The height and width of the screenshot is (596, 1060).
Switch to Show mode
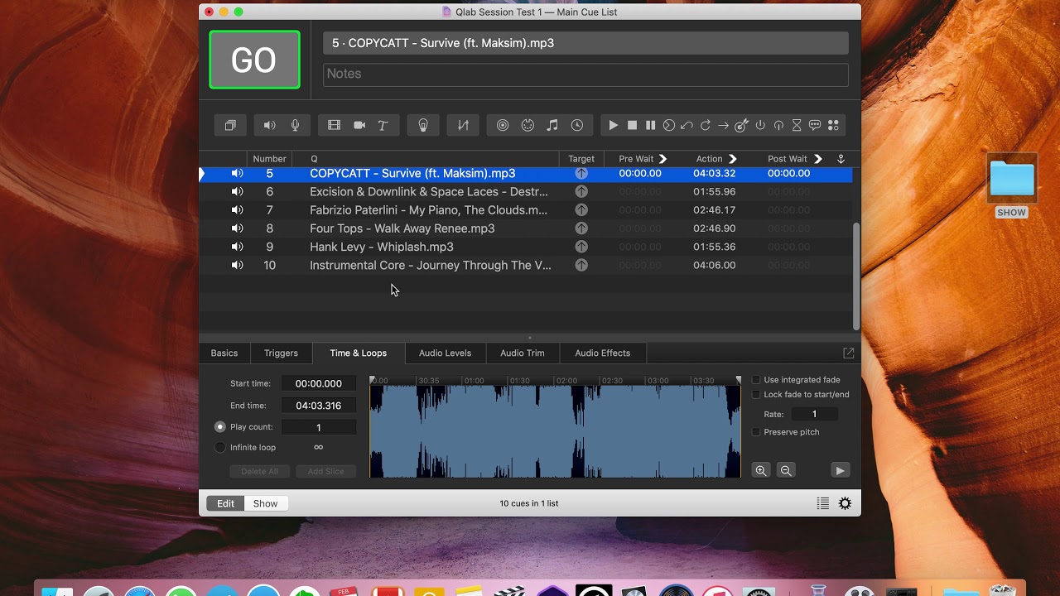266,503
